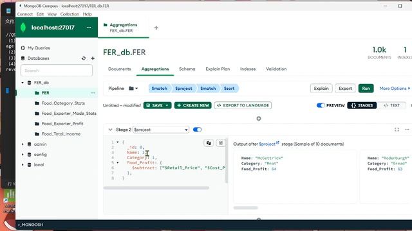412x231 pixels.
Task: Open localhost:27017 connection options ellipsis
Action: point(89,28)
